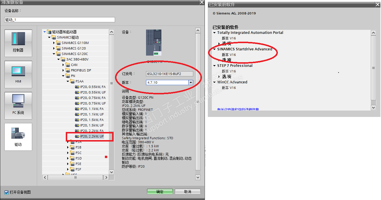Click the G120C device image thumbnail
The width and height of the screenshot is (381, 200).
(154, 43)
